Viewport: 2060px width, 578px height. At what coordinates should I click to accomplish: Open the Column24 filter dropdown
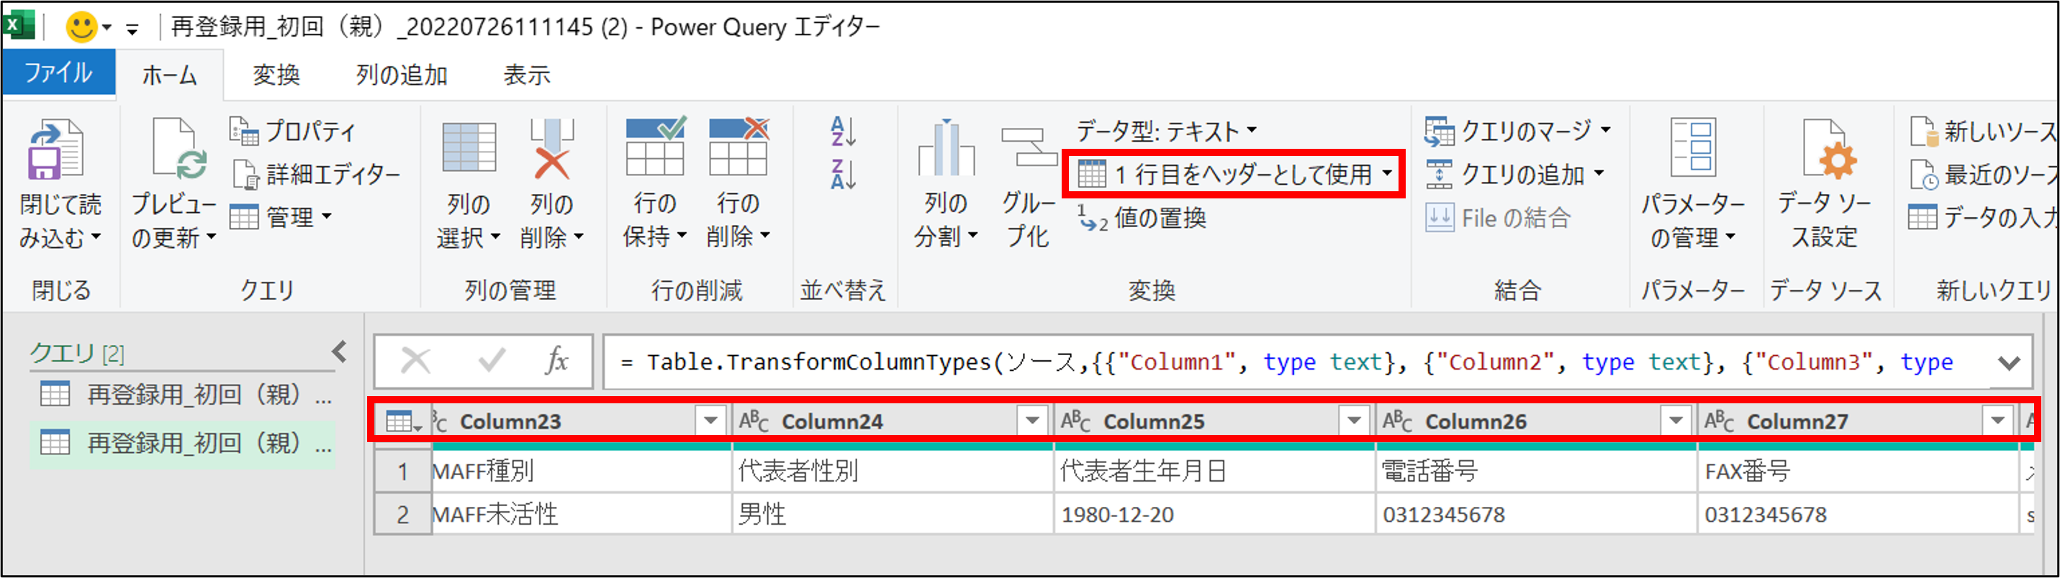pos(1032,421)
